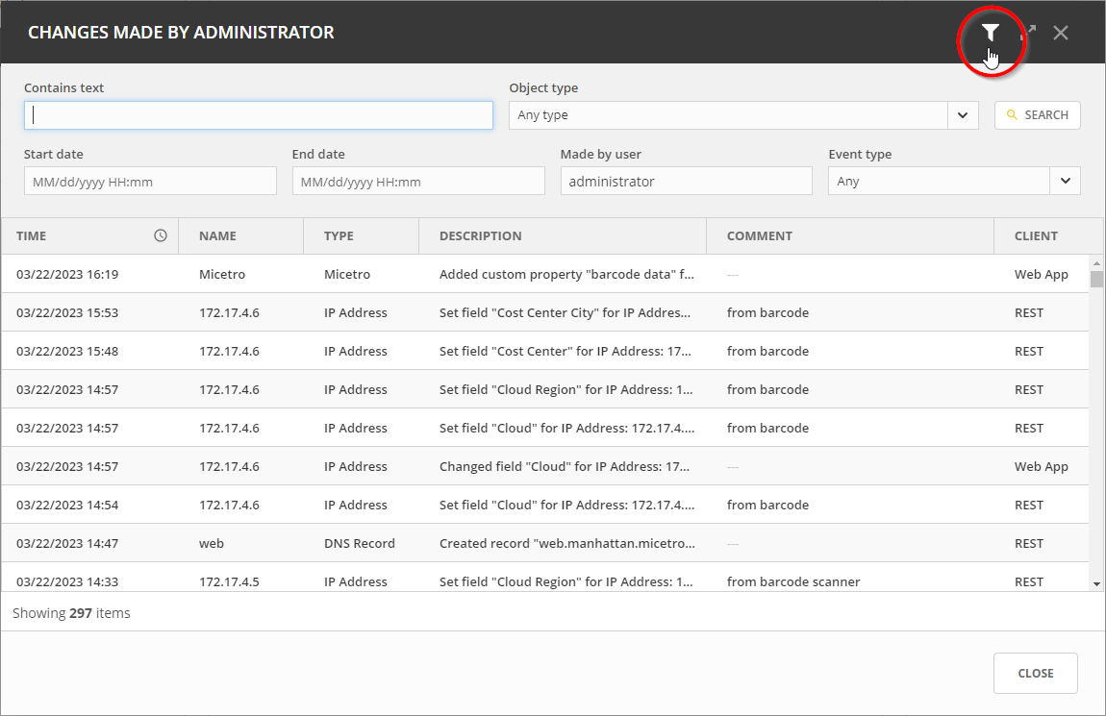Sort by the Name column header

217,235
